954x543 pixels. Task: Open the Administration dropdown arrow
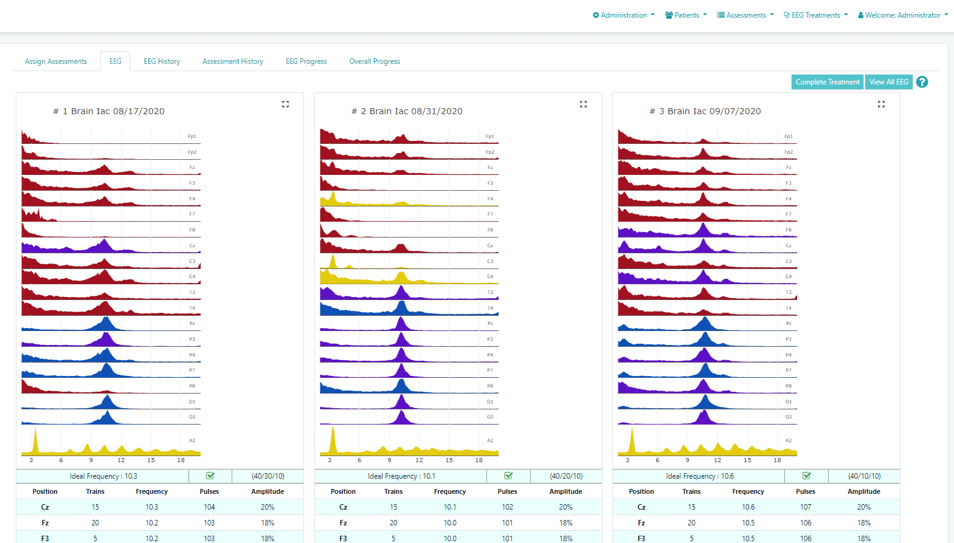pos(652,15)
